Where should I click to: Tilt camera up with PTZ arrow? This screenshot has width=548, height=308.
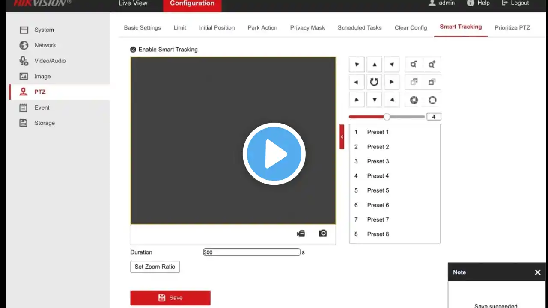374,65
